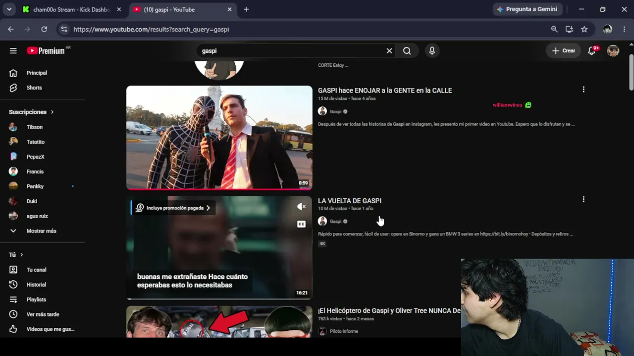View site information icon in address bar

pyautogui.click(x=64, y=29)
